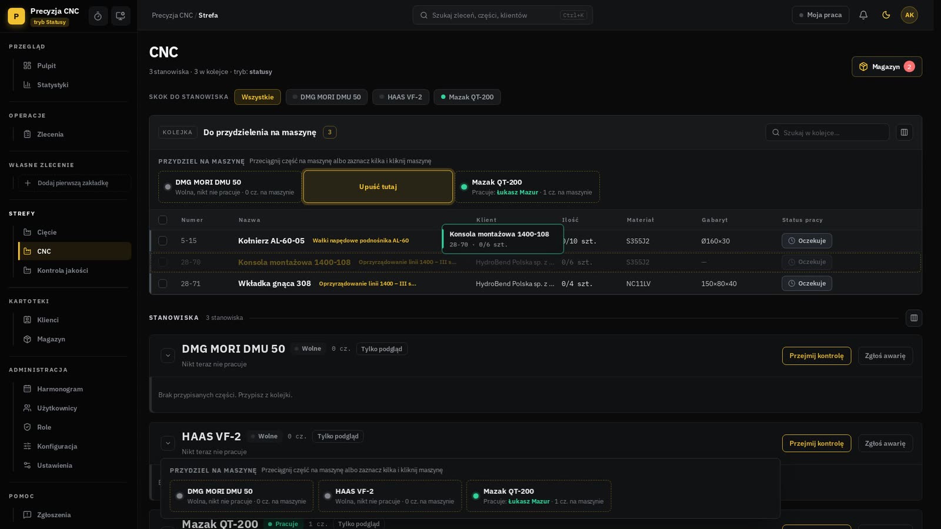Select the Wszystkie station filter
The width and height of the screenshot is (941, 529).
click(x=258, y=97)
